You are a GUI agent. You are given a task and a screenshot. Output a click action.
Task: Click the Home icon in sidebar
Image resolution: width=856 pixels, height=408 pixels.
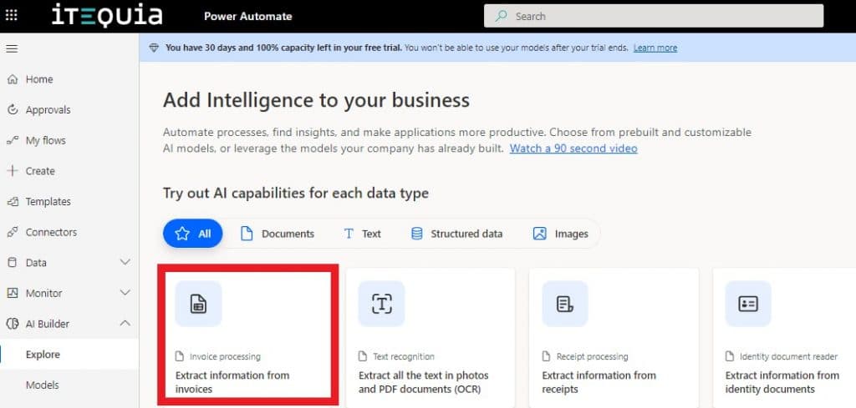(13, 79)
